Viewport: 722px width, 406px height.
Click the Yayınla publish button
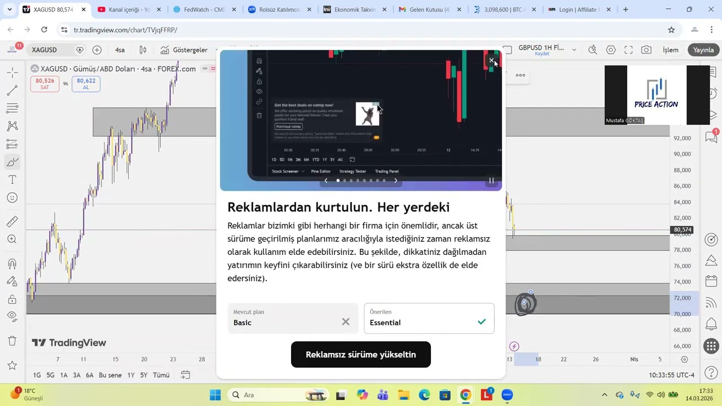point(703,50)
